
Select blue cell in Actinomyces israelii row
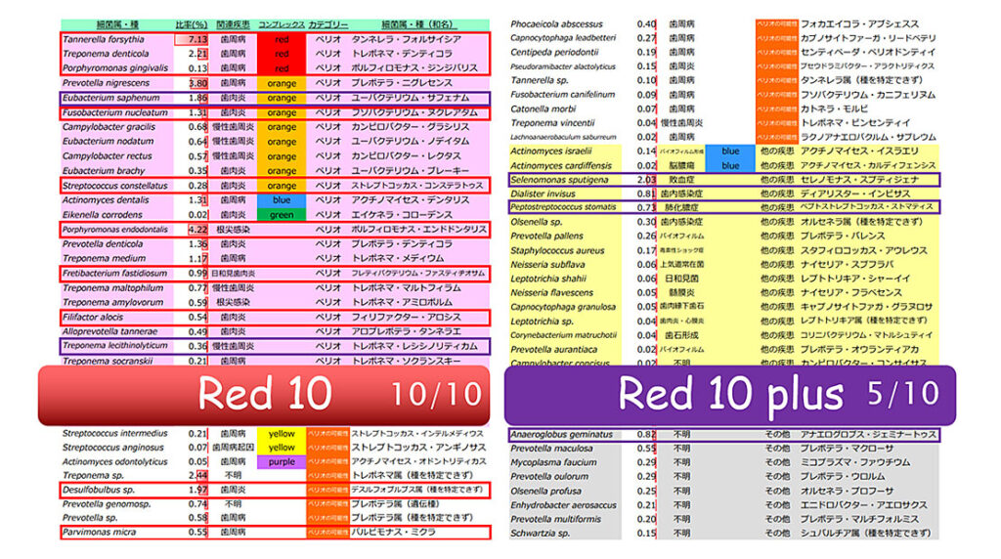730,151
